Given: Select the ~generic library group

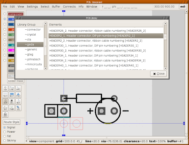Looking at the screenshot, I should (30, 50).
